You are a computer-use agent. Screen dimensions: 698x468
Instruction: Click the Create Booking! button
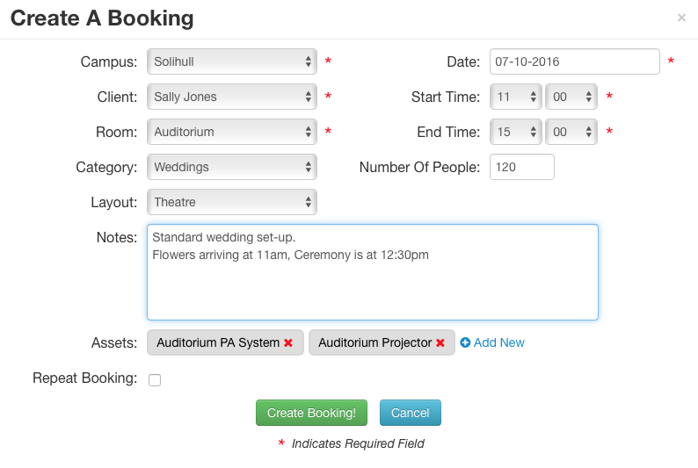coord(311,413)
